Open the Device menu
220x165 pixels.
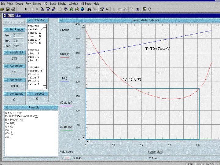[x=37, y=4]
